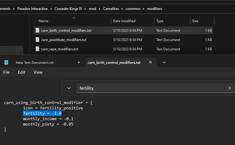The height and width of the screenshot is (145, 235).
Task: Click the find input containing 'fertility'
Action: point(150,88)
